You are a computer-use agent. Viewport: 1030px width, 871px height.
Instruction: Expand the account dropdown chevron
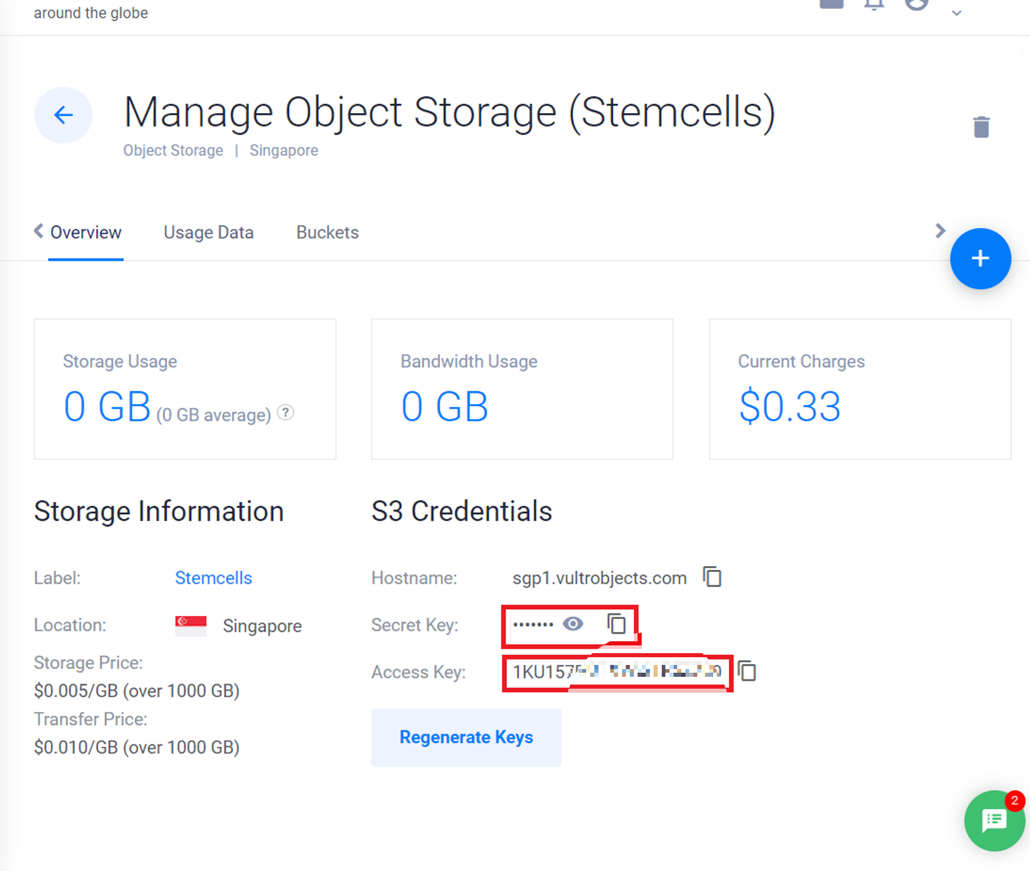(956, 13)
